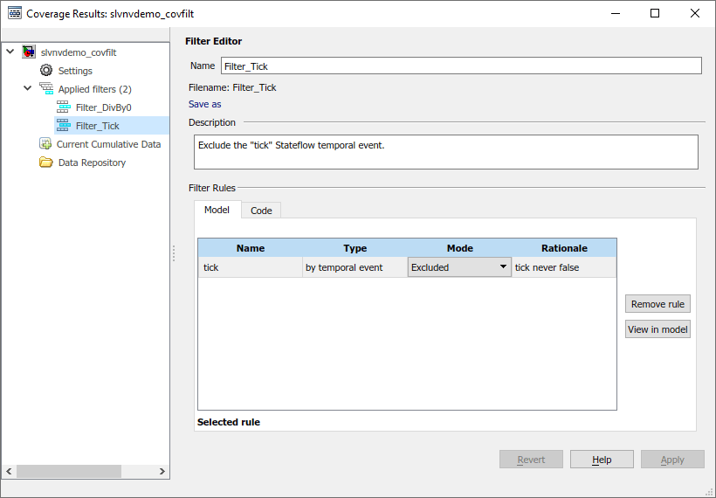Collapse the Applied filters node

(x=28, y=88)
